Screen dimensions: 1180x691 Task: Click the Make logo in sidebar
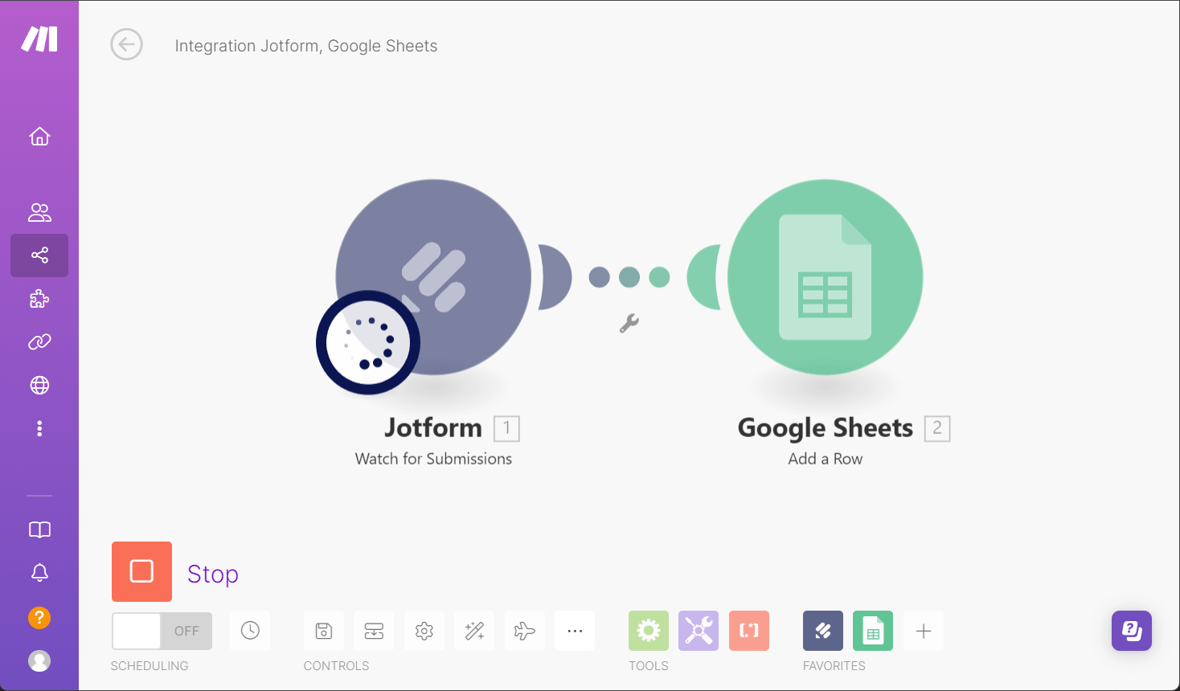(39, 39)
